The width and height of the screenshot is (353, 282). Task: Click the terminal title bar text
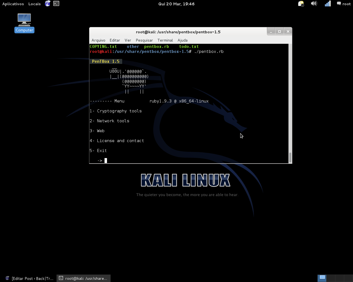point(178,32)
